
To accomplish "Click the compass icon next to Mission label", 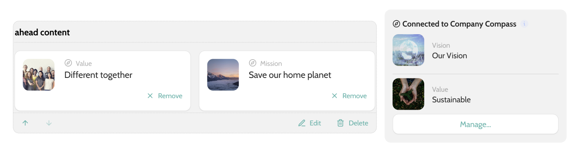I will click(252, 63).
